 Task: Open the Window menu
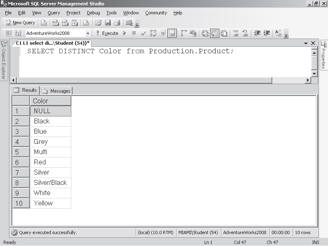pos(131,13)
